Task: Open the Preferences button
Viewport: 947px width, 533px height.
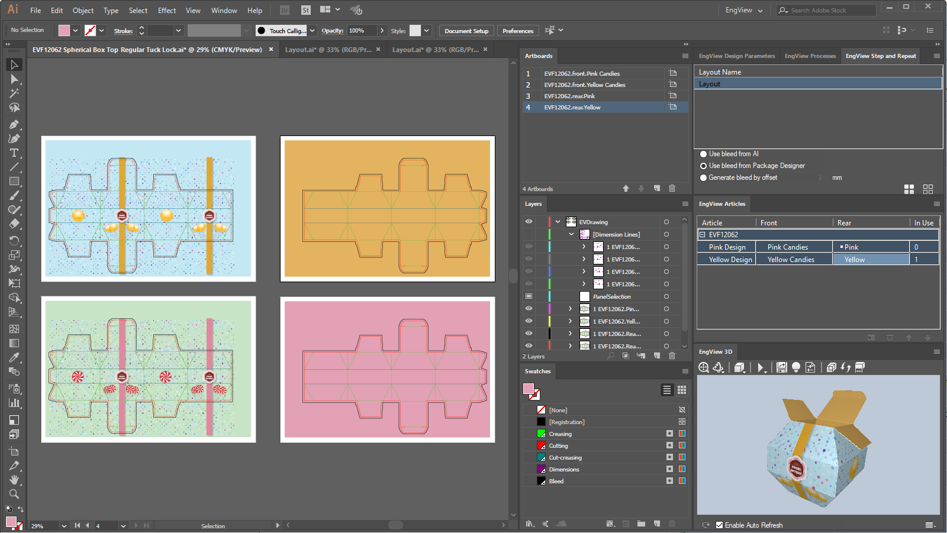Action: pos(517,31)
